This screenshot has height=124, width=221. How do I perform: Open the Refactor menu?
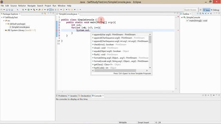tap(22, 6)
